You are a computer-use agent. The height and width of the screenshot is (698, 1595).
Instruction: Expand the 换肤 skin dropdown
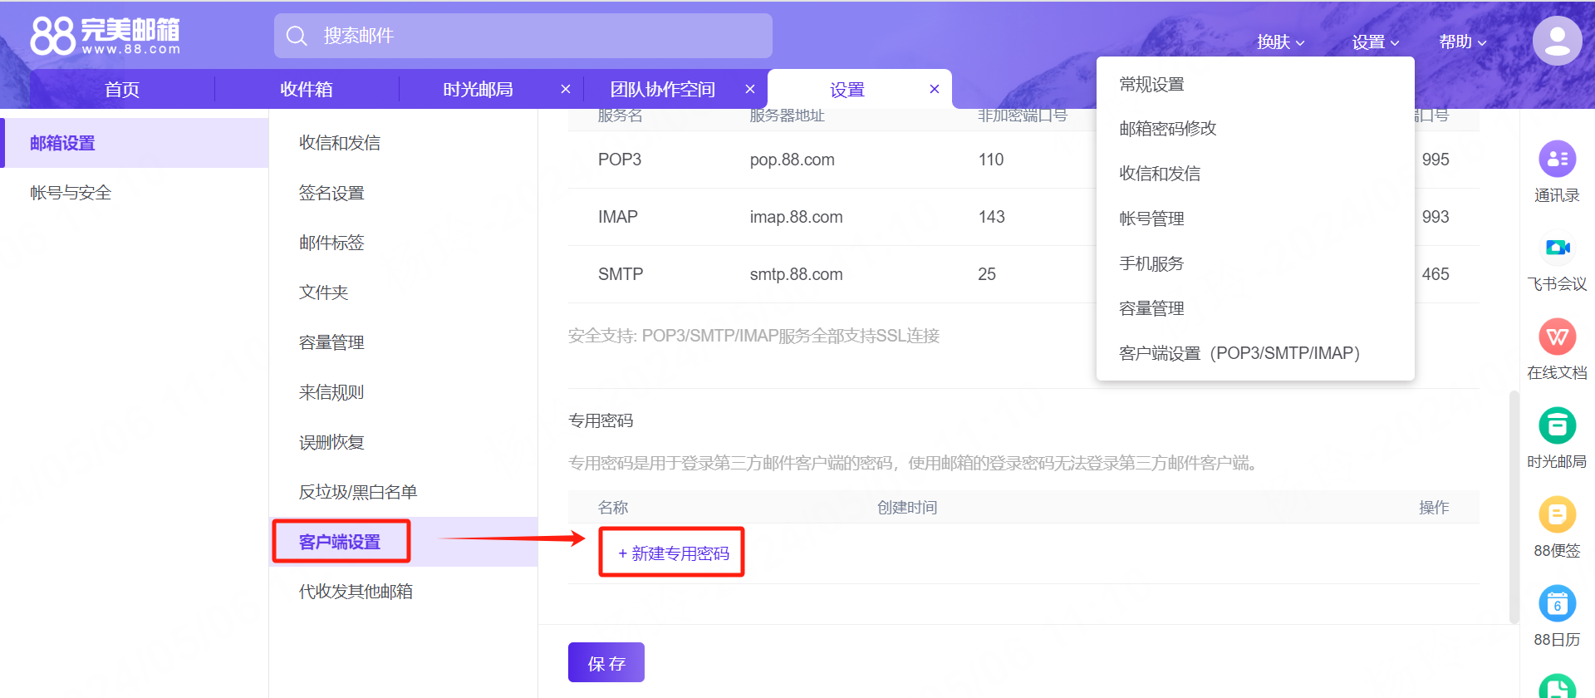click(1280, 42)
